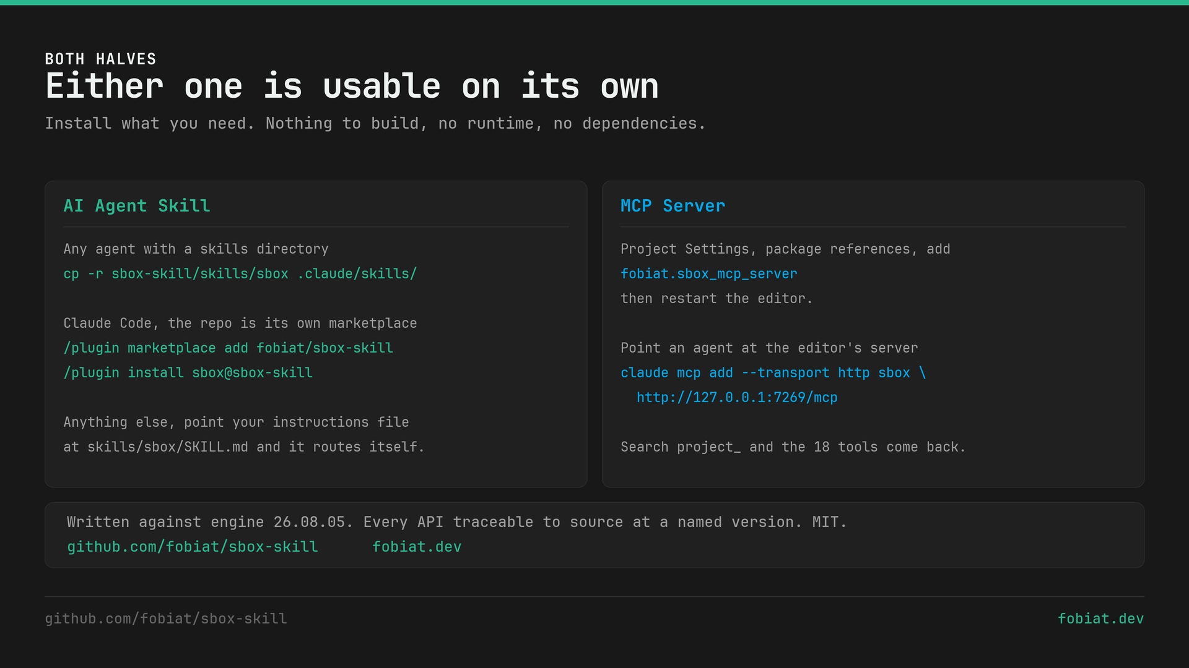Click the "at skills/sbox/SKILL.md and it routes itself" line
This screenshot has width=1189, height=668.
(244, 447)
